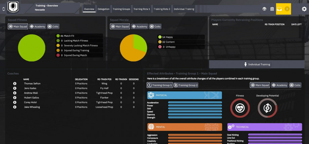Select Colts under Squad Fitness

(x=53, y=26)
